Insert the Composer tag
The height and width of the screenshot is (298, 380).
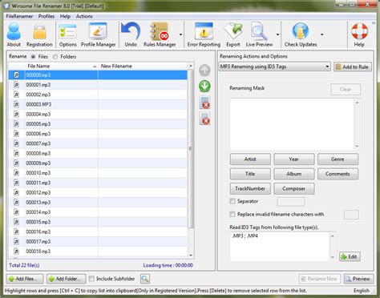tap(294, 188)
